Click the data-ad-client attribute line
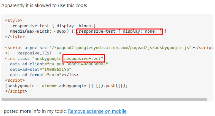 coord(59,64)
